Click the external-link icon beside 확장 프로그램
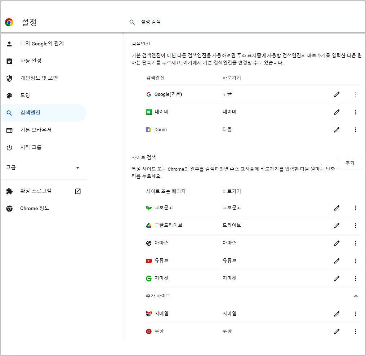 pyautogui.click(x=78, y=191)
